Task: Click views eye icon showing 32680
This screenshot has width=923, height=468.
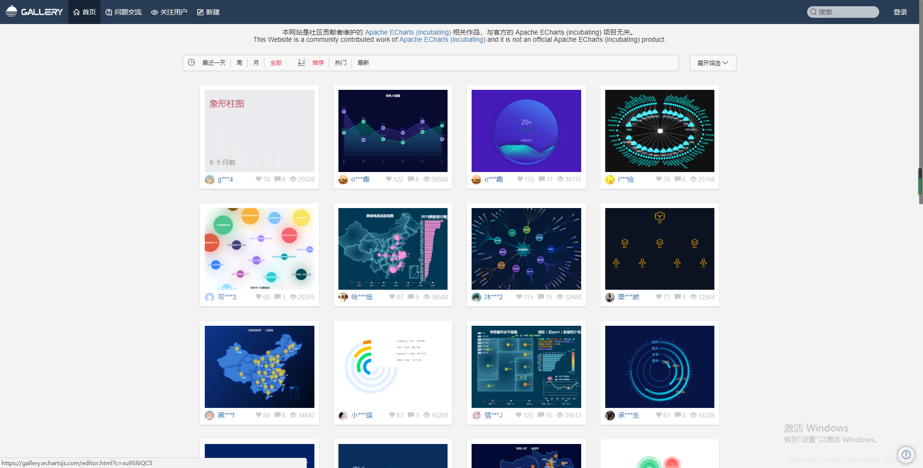Action: point(560,297)
